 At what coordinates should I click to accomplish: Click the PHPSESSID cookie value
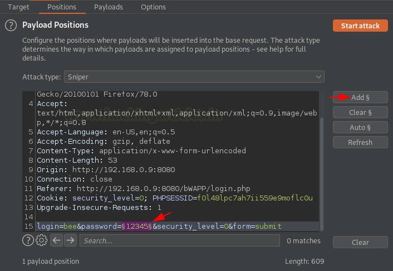(x=255, y=198)
